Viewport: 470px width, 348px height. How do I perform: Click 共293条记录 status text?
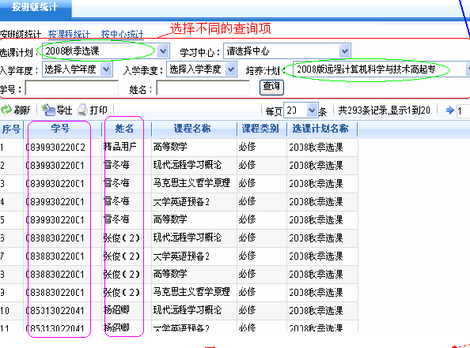(x=362, y=110)
